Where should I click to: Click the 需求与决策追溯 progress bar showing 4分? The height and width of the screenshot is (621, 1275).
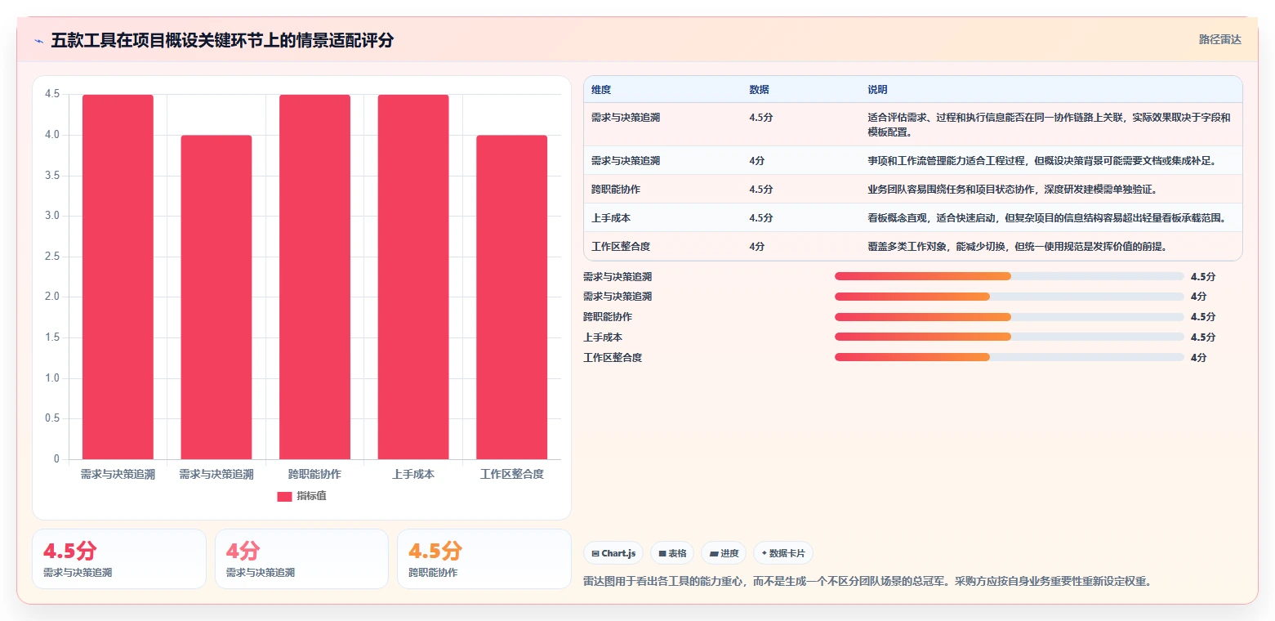[x=1010, y=297]
